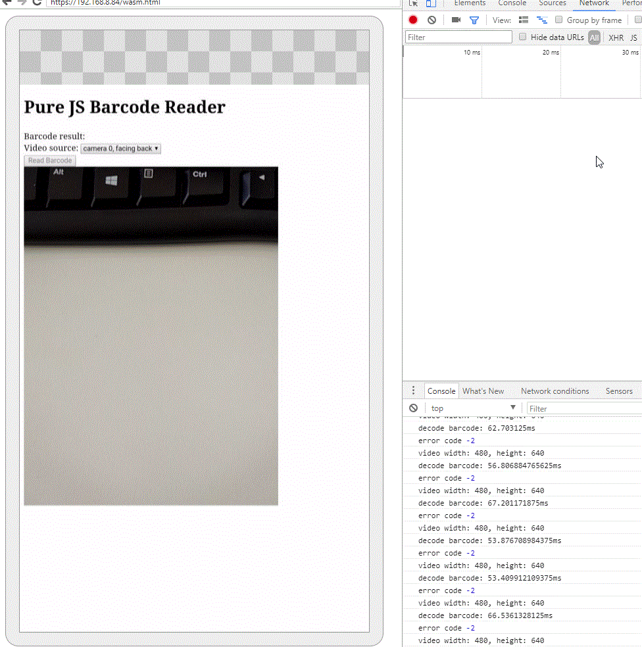Clear the console with the ban icon
The height and width of the screenshot is (647, 642).
coord(413,408)
